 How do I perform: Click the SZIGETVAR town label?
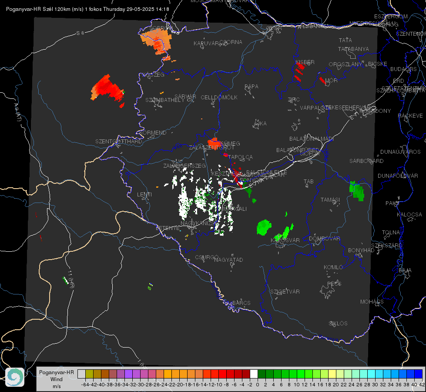(x=285, y=292)
